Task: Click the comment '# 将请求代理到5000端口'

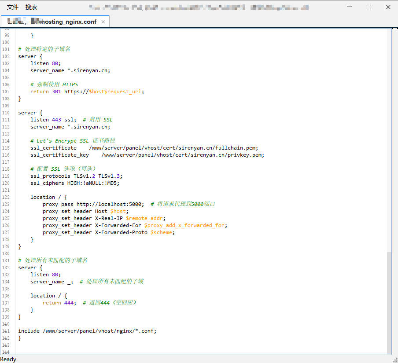Action: (x=183, y=204)
